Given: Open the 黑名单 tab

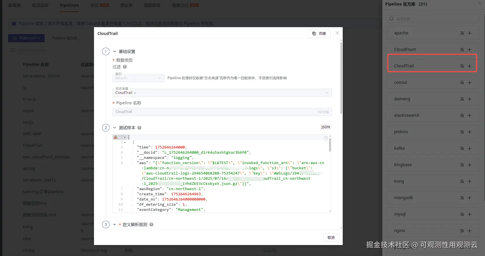Looking at the screenshot, I should 126,5.
